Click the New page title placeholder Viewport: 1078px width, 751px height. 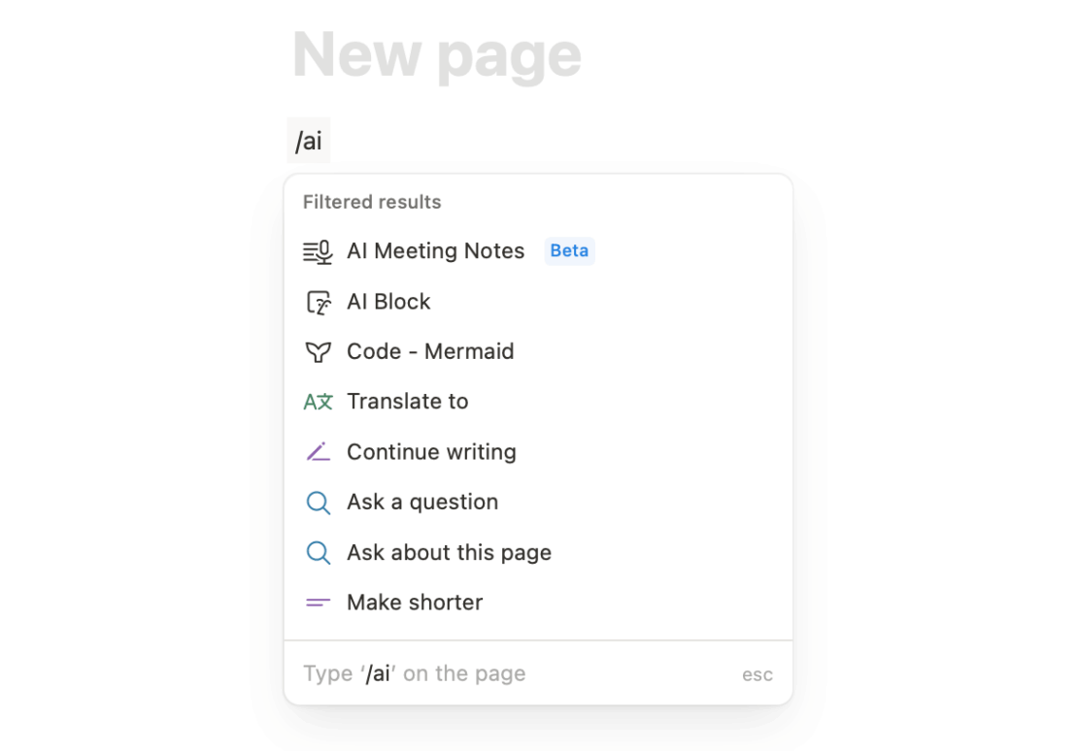tap(435, 55)
